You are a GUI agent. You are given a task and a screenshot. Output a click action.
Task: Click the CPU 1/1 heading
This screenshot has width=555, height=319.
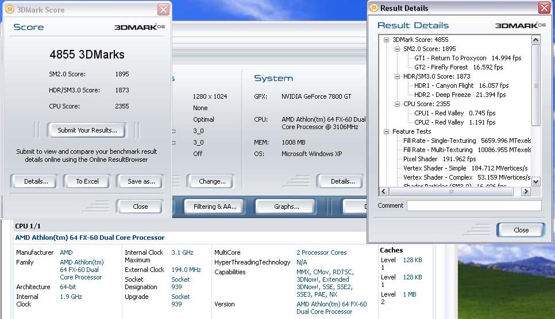pos(28,226)
